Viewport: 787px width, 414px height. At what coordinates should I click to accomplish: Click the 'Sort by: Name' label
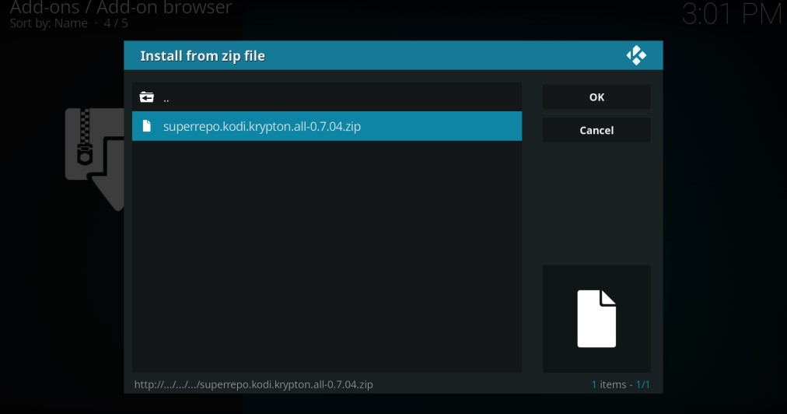pyautogui.click(x=49, y=23)
